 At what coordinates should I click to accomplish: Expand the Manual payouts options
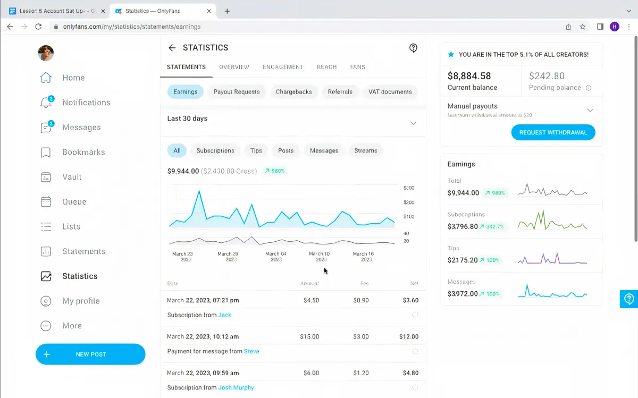coord(590,110)
